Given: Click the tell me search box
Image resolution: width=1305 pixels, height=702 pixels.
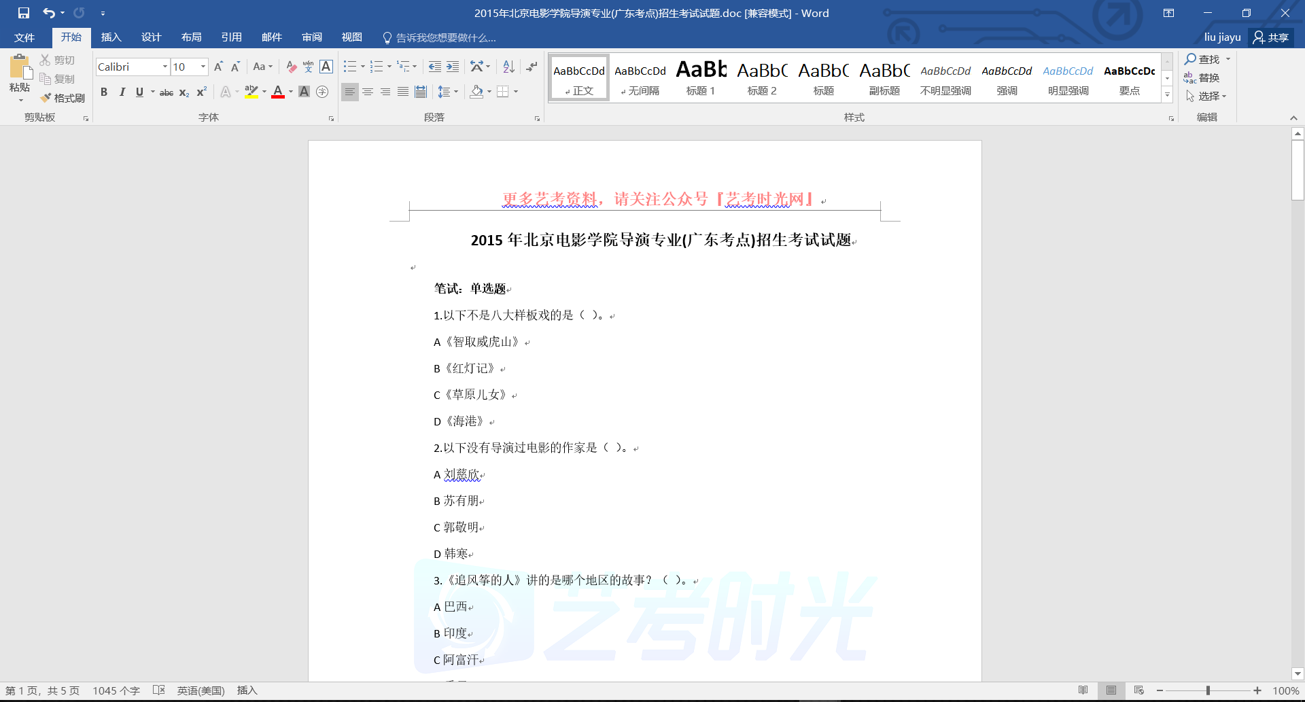Looking at the screenshot, I should tap(445, 37).
